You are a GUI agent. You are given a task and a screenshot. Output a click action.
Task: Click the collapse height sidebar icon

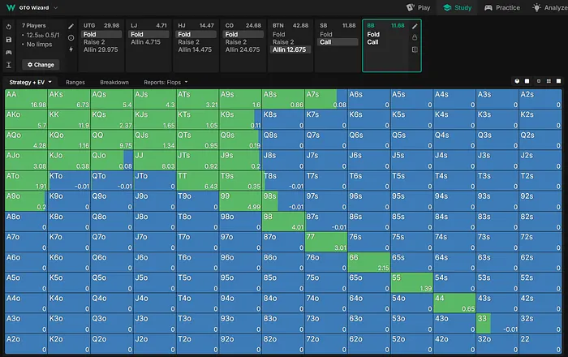pos(9,65)
